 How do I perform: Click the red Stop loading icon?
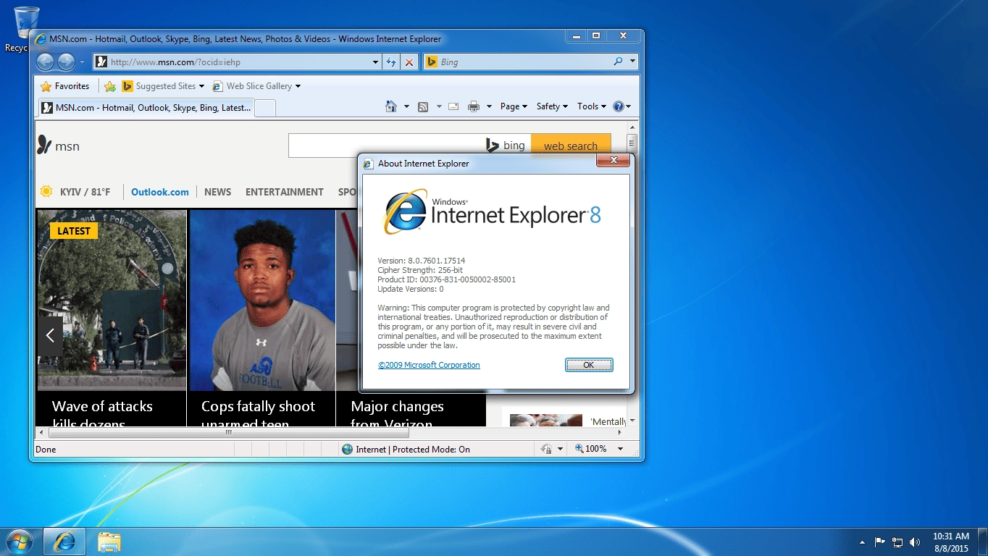point(409,62)
